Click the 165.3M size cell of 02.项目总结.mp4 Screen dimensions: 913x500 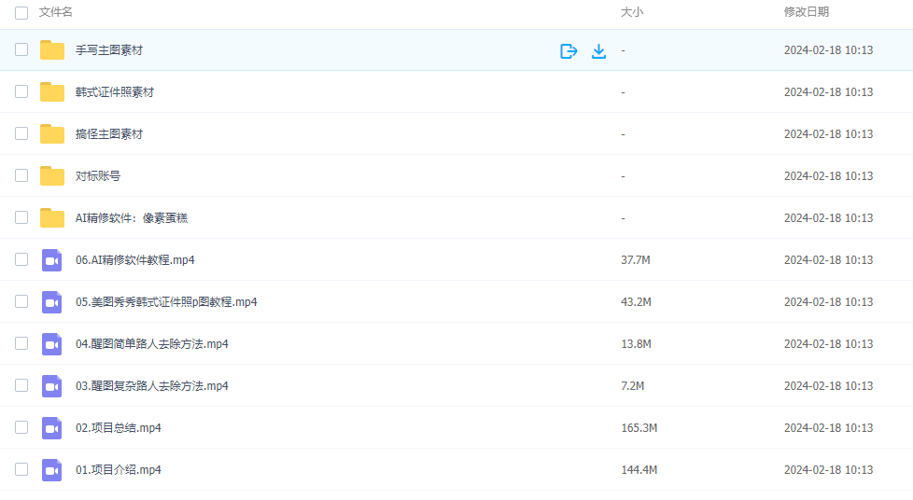pos(639,428)
